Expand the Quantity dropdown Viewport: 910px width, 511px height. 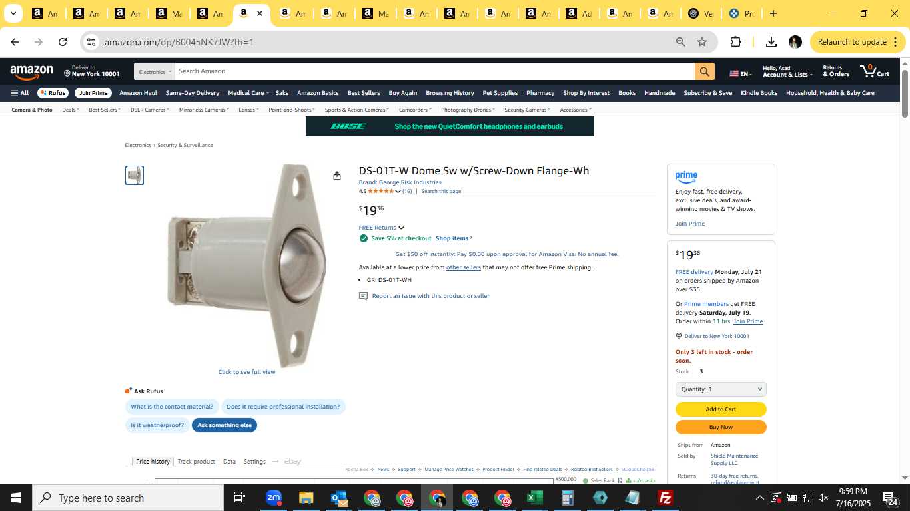tap(721, 389)
